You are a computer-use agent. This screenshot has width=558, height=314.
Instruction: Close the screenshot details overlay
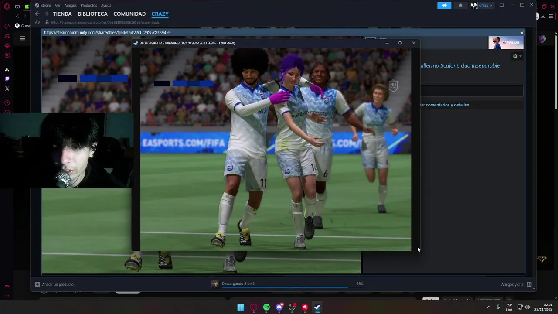522,33
